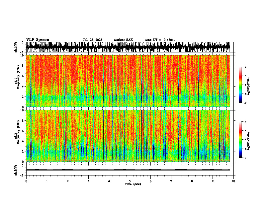
Task: Click the "-5" tick on ch.3(V) axis
Action: pos(22,175)
